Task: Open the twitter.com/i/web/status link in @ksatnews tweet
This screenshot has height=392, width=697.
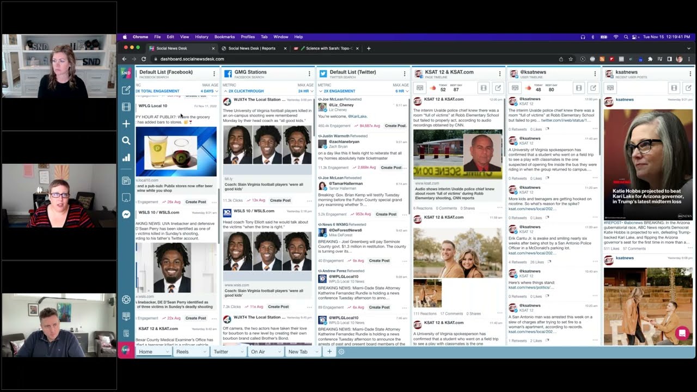Action: (x=565, y=120)
